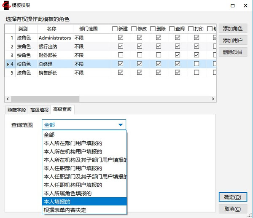
Task: Toggle the 修改 header checkbox
Action: (x=134, y=29)
